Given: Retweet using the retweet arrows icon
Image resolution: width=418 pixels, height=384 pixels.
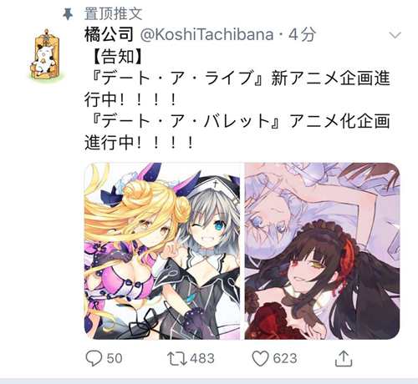Looking at the screenshot, I should pos(177,358).
